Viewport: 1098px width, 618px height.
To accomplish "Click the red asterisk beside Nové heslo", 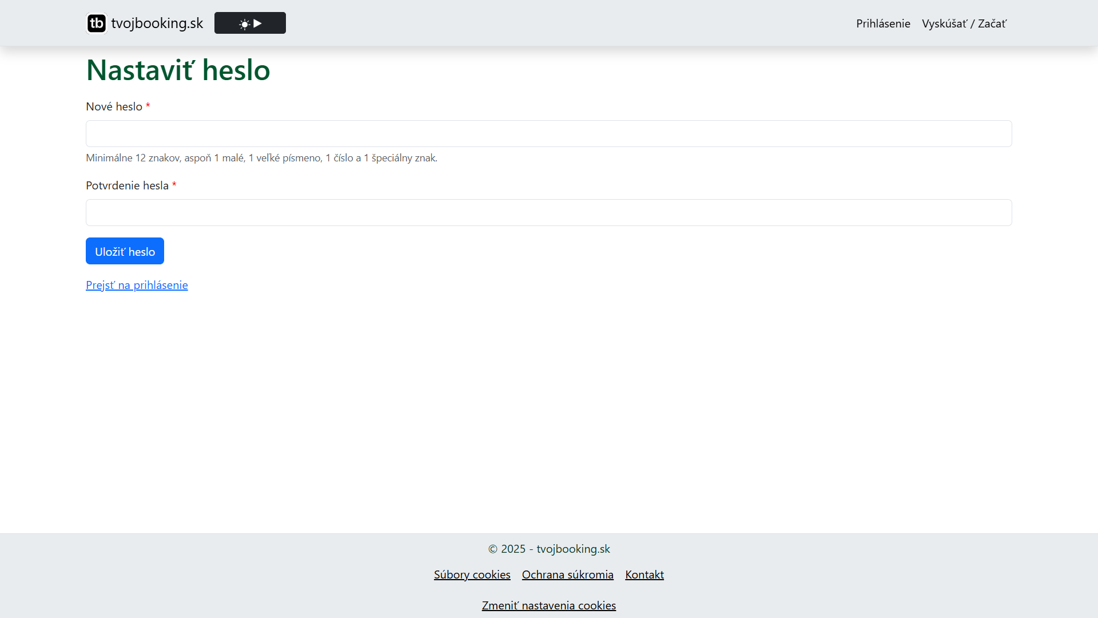I will point(148,106).
